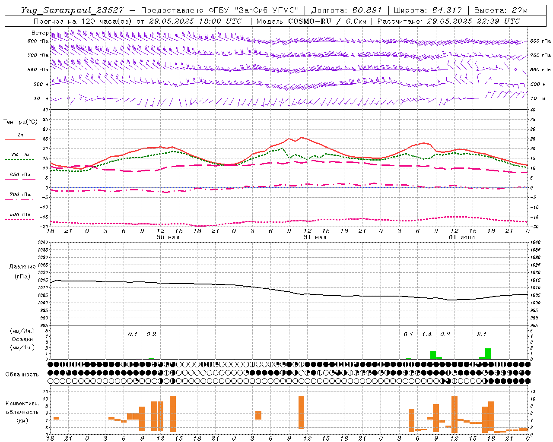
Task: Click the Ветер wind panel label
Action: click(x=40, y=33)
